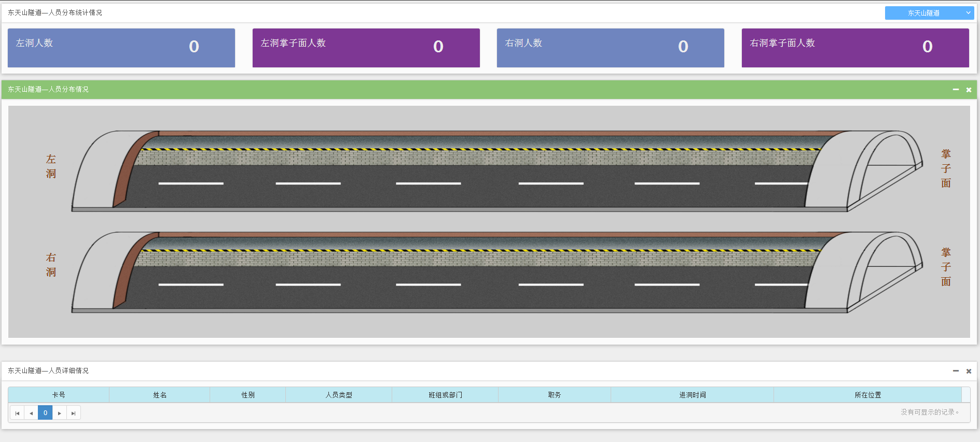Viewport: 980px width, 442px height.
Task: Click the 所在位置 column header
Action: [868, 395]
